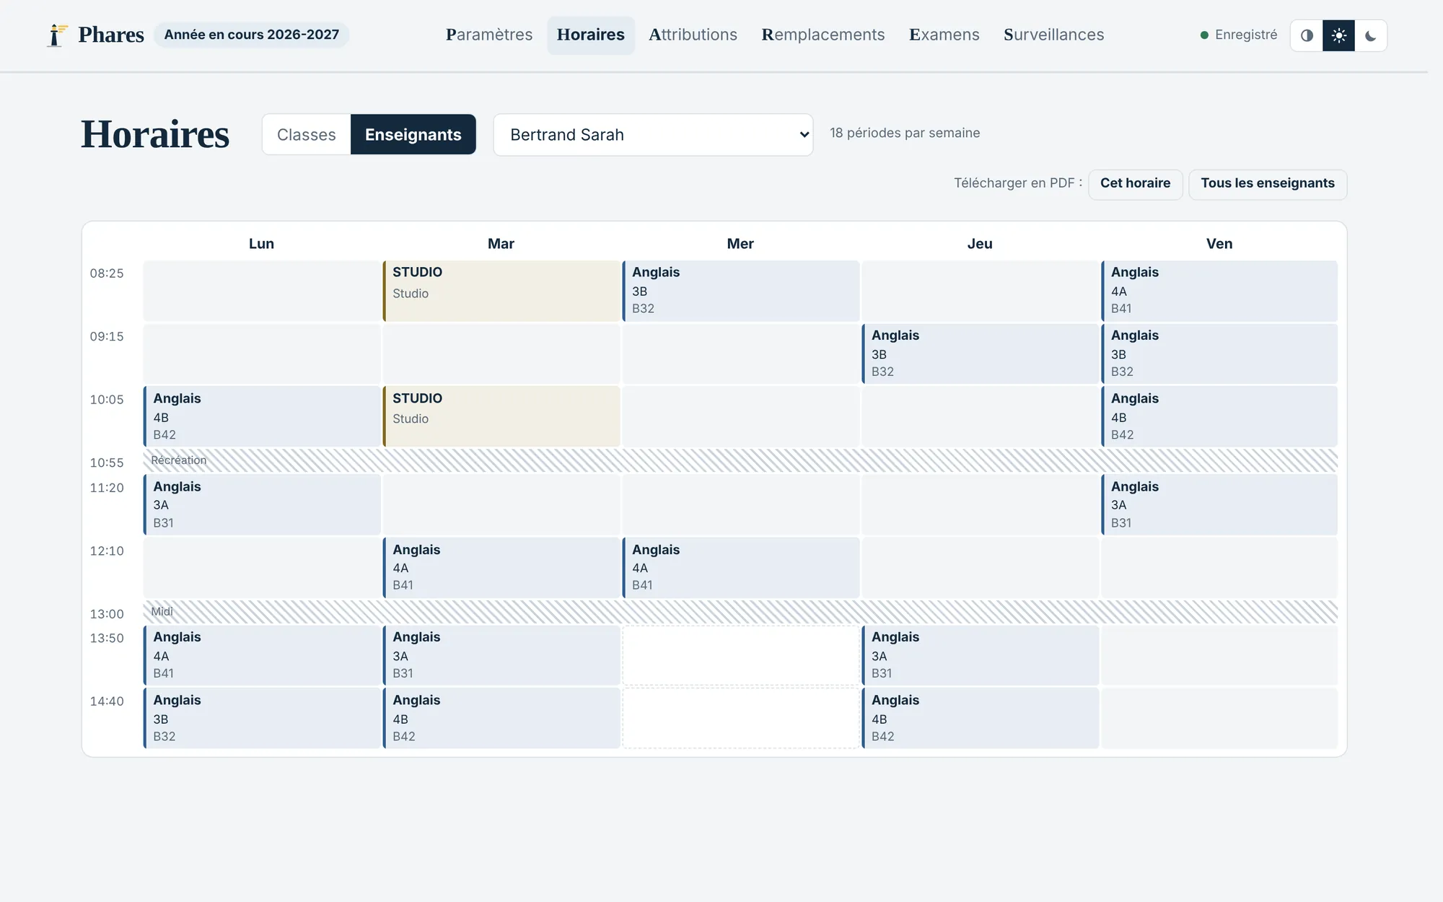Select Friday 11:20 Anglais 3A lesson
1443x902 pixels.
click(1219, 504)
